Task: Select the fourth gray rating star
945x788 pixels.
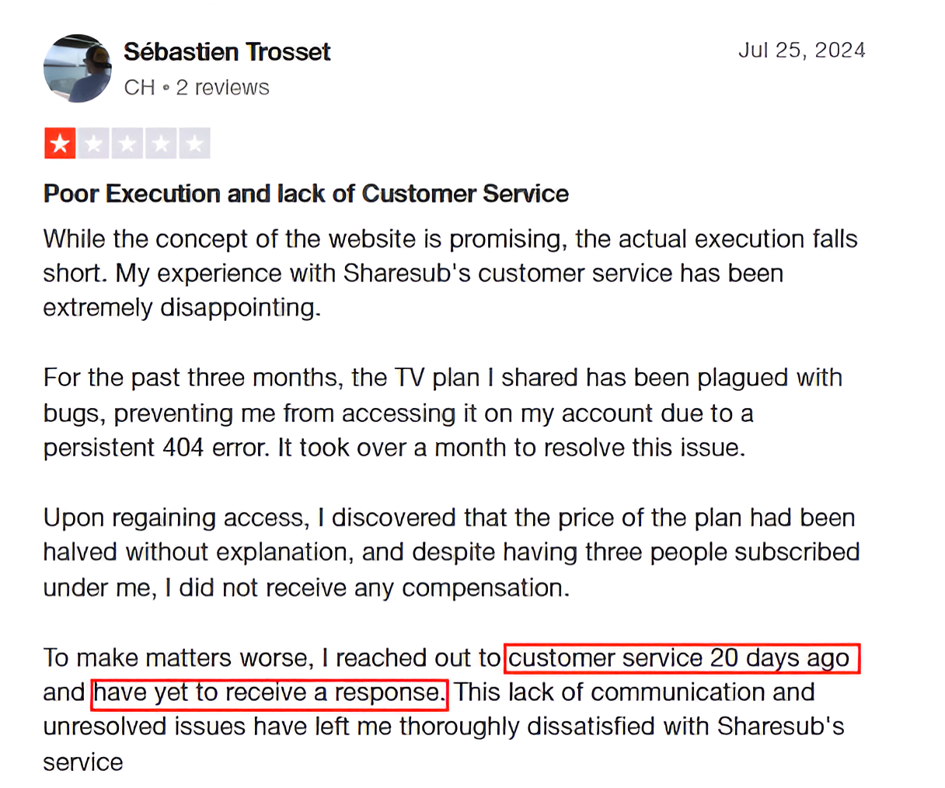Action: point(161,144)
